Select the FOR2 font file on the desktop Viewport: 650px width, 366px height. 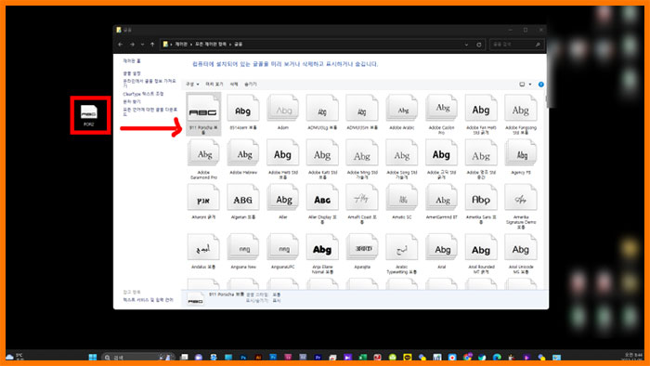tap(89, 115)
